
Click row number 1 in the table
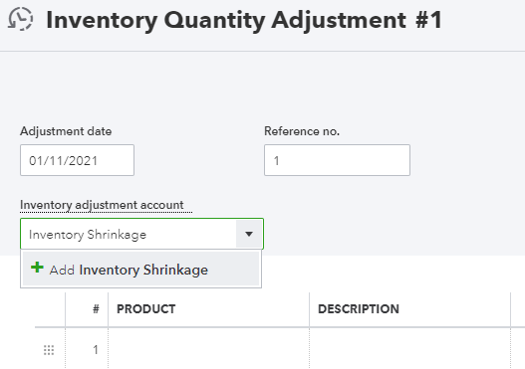click(x=96, y=350)
